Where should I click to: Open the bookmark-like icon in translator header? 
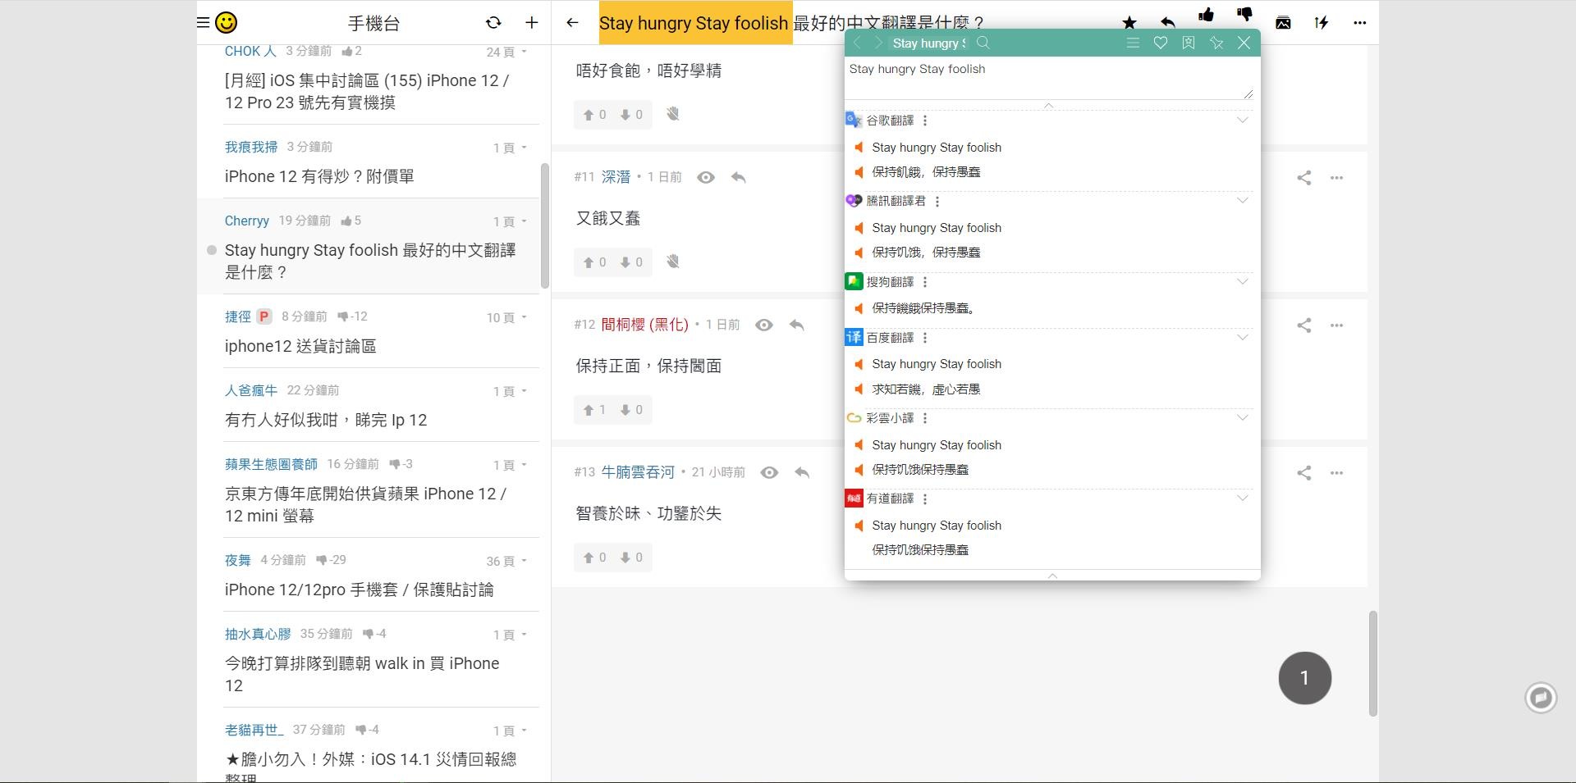pyautogui.click(x=1189, y=43)
